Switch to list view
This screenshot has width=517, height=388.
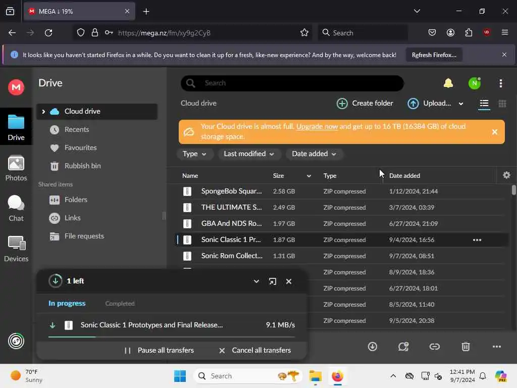[x=484, y=104]
